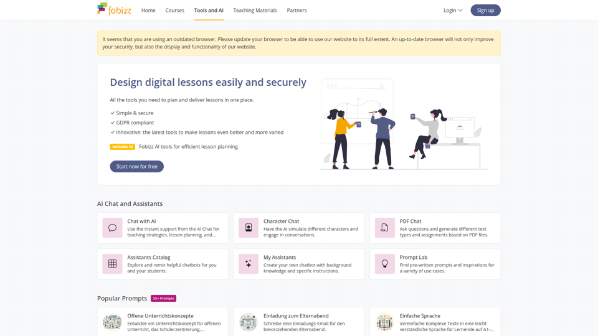598x336 pixels.
Task: Open Einfache Sprache prompt title
Action: click(420, 316)
